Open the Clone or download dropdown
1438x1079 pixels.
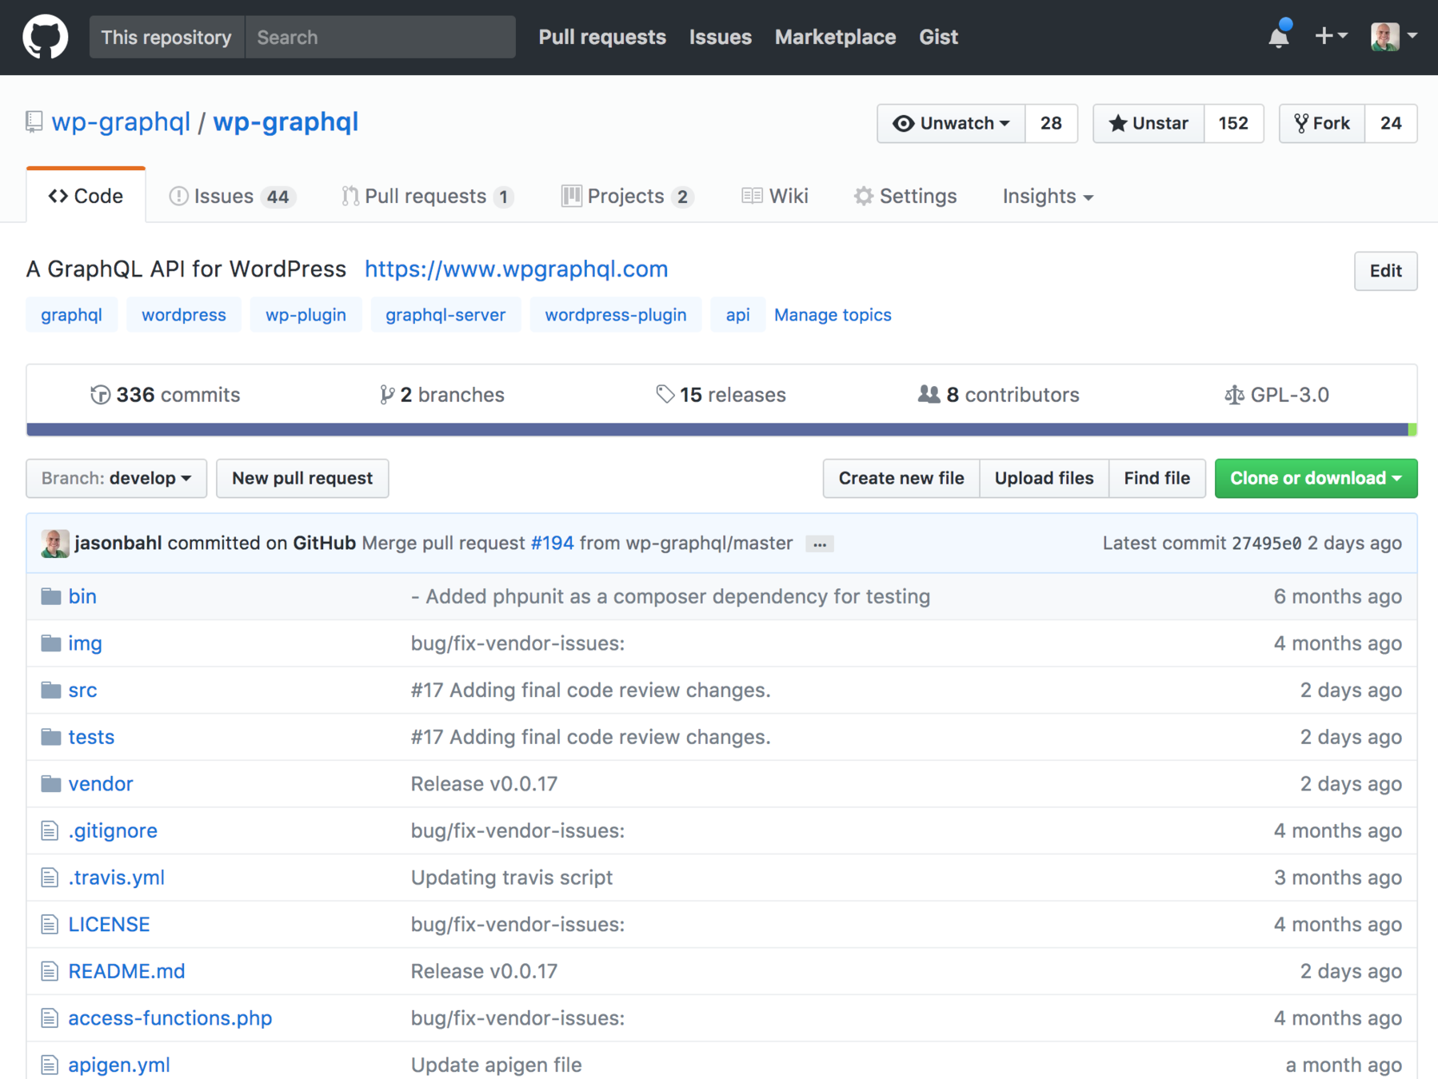(1316, 478)
